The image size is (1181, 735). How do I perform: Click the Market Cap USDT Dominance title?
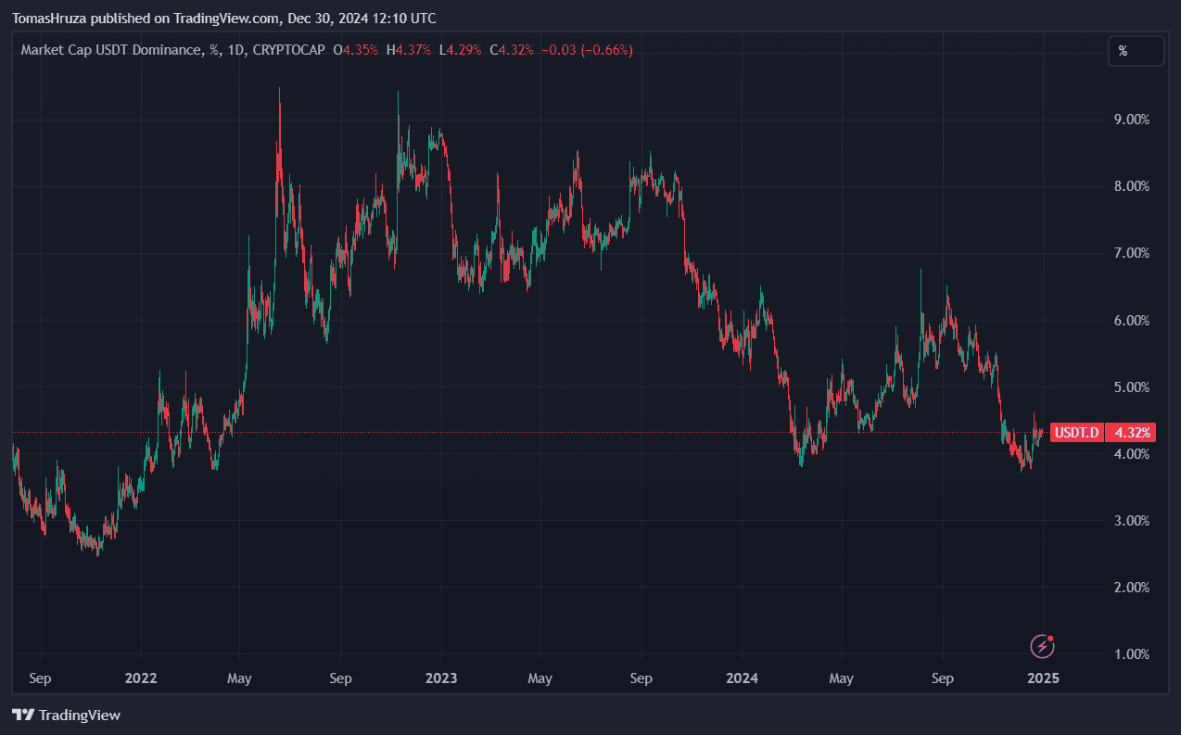pyautogui.click(x=110, y=50)
